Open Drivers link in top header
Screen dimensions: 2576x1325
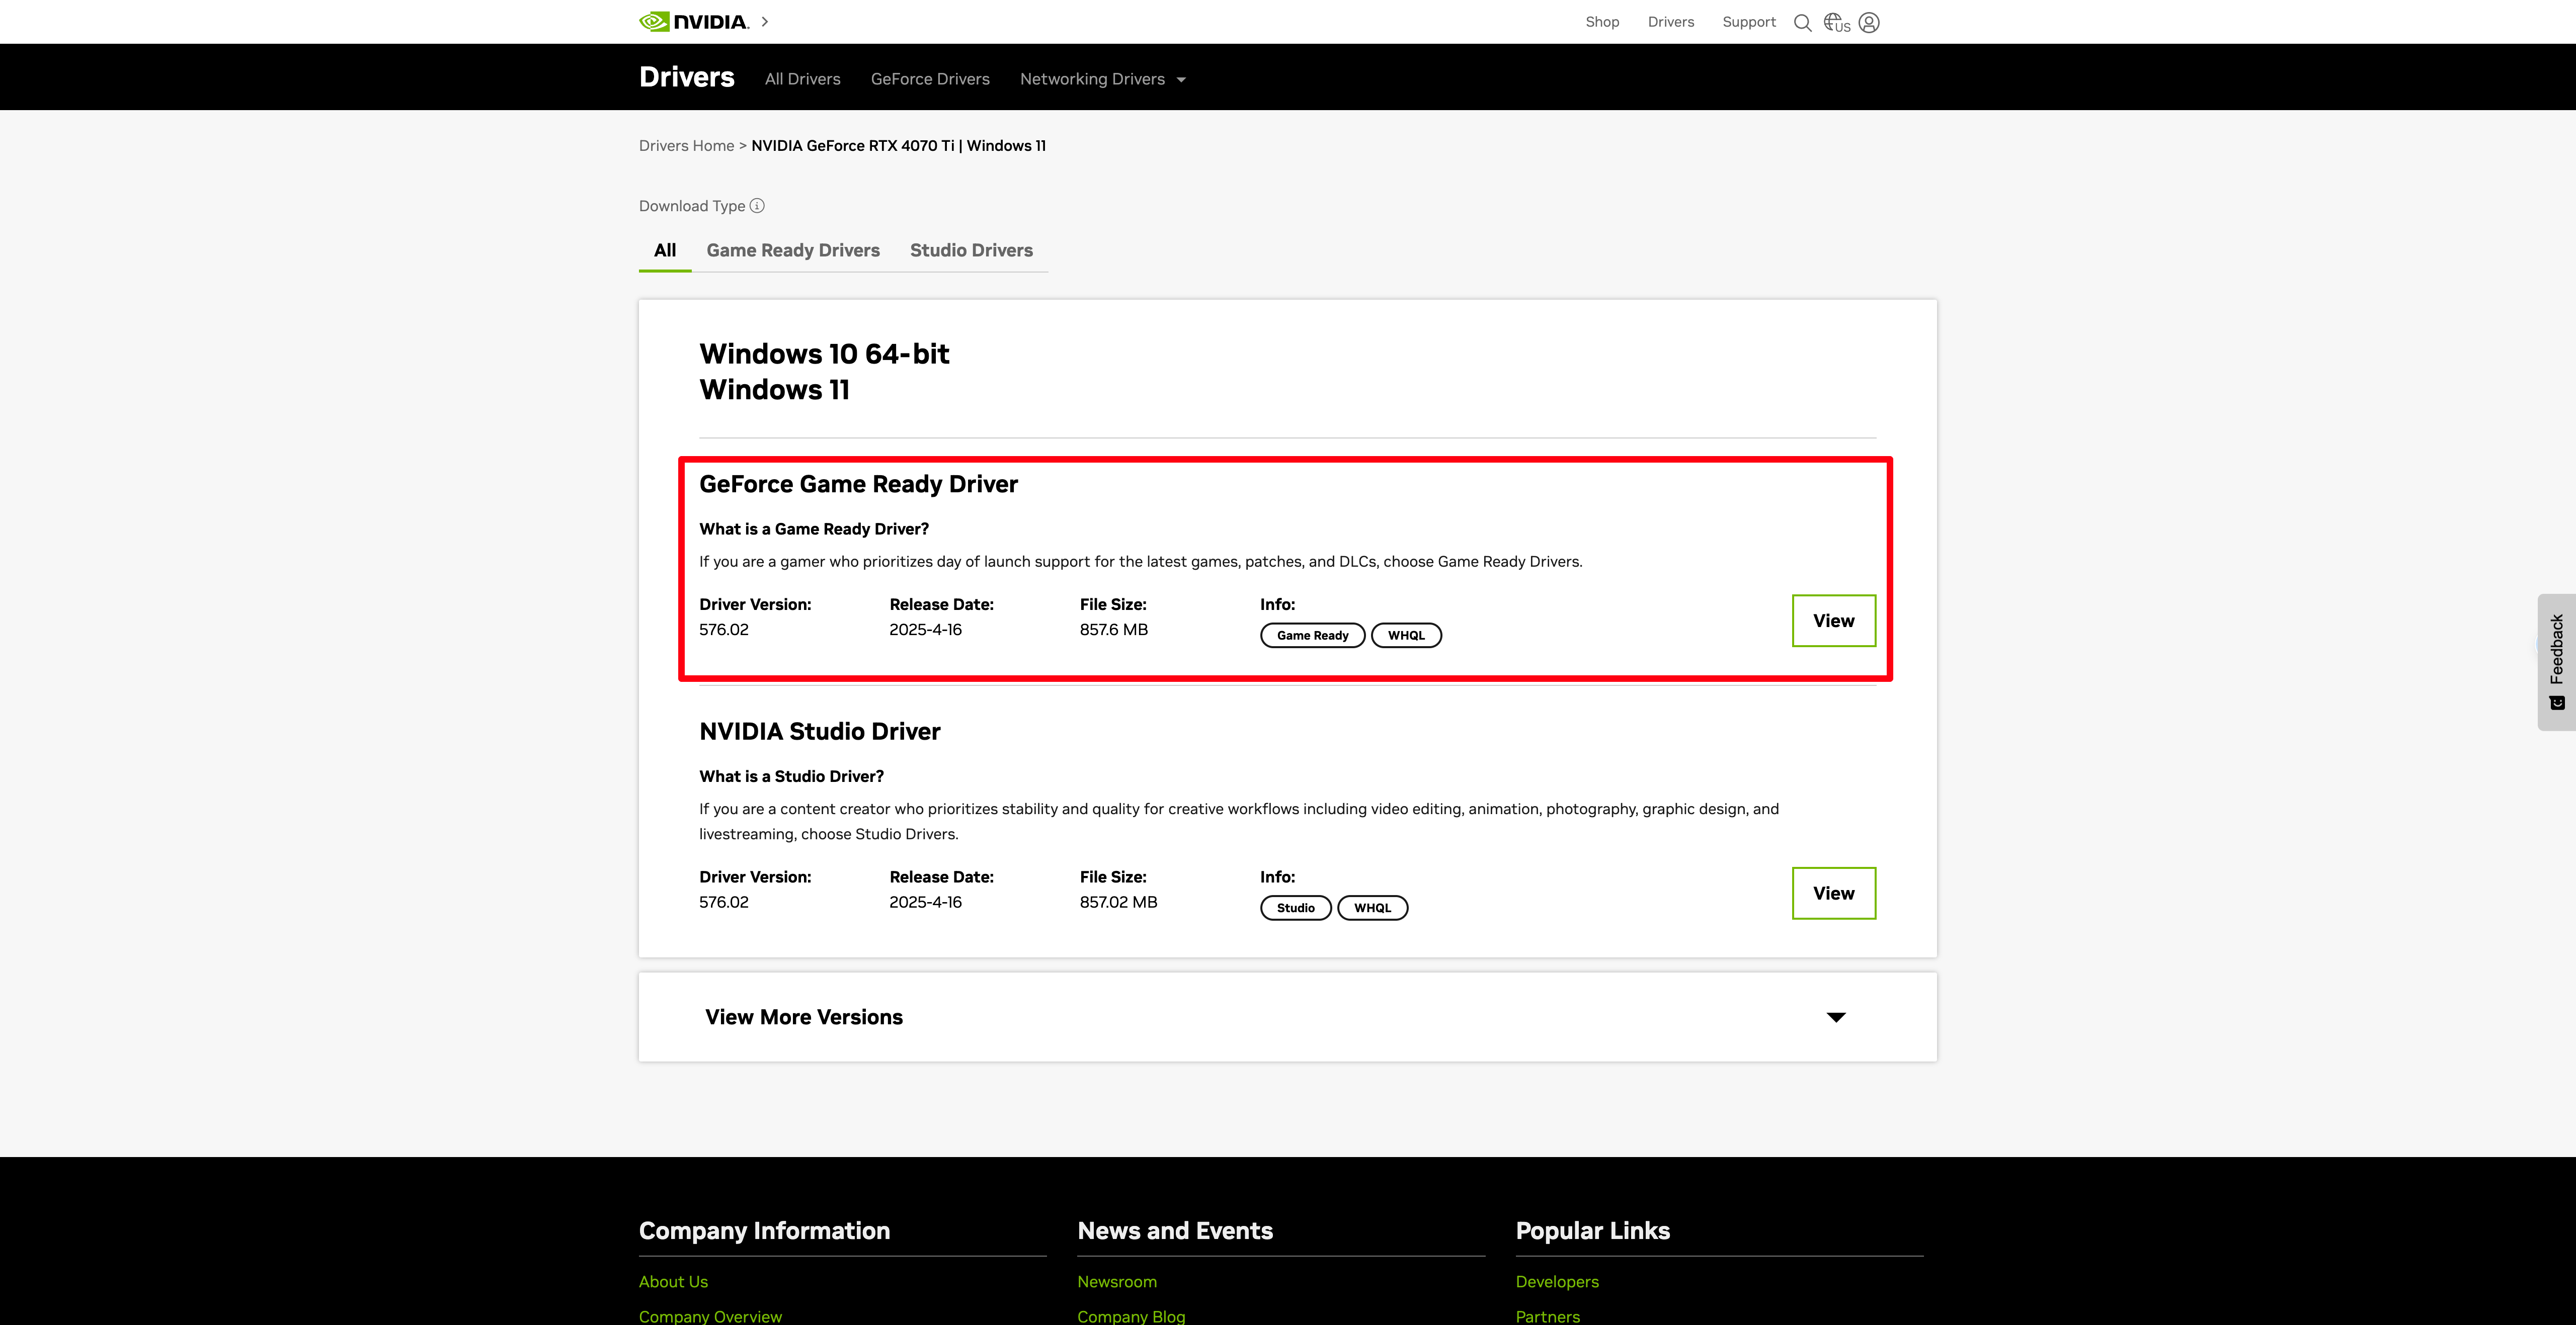click(1671, 22)
